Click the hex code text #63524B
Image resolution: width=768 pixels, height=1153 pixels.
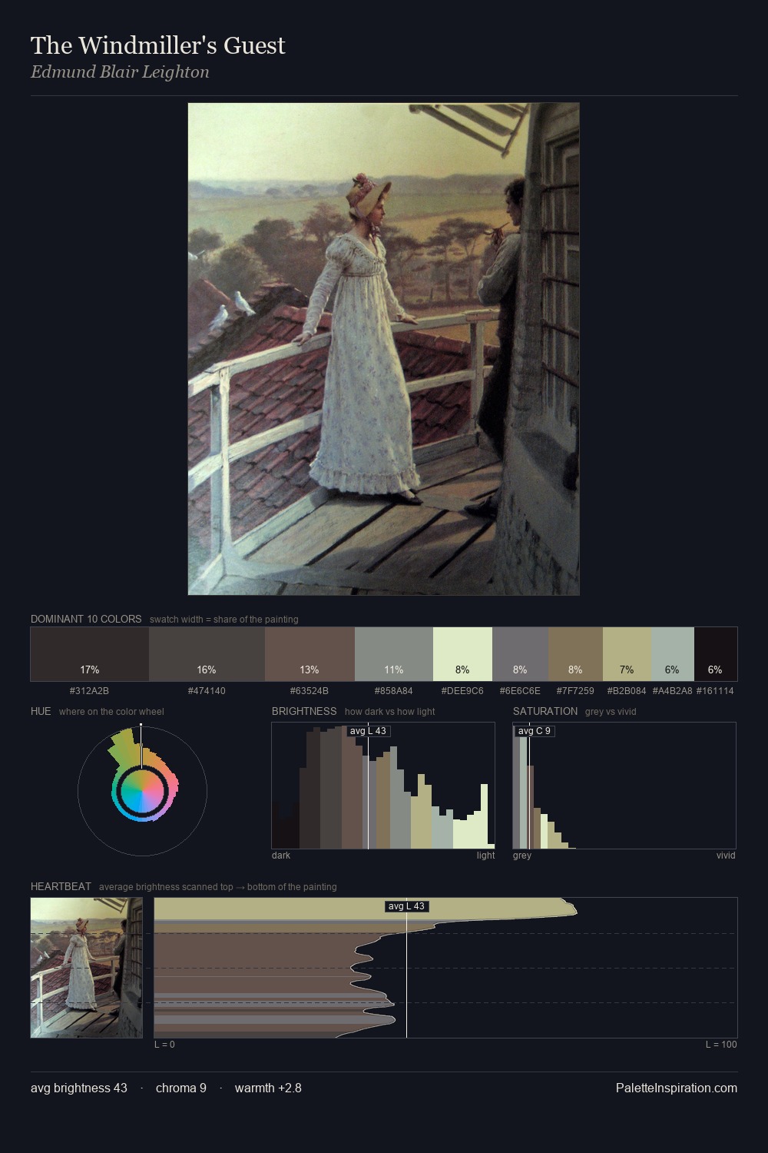point(310,691)
